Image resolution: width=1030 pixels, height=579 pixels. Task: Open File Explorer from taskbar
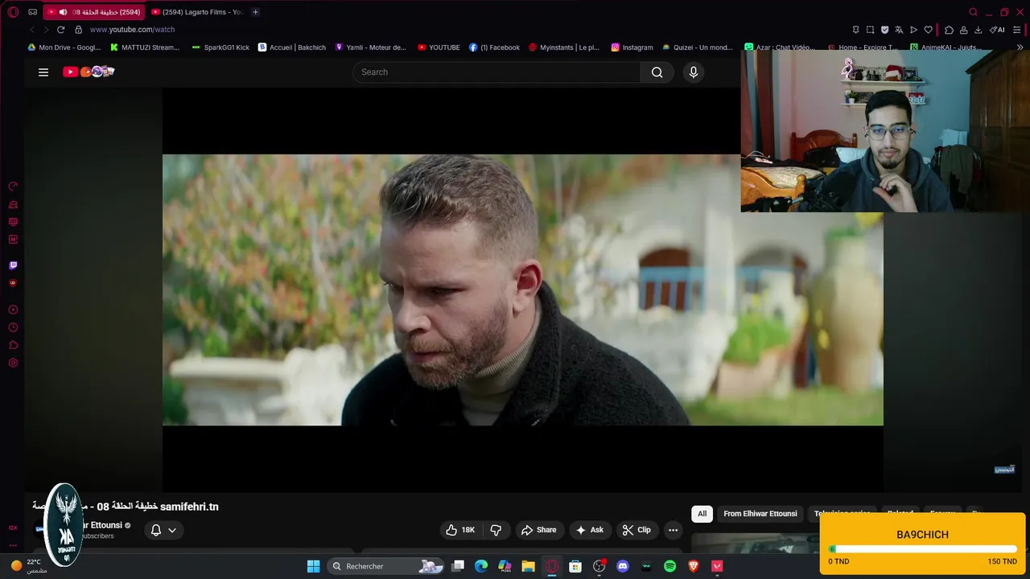coord(528,566)
